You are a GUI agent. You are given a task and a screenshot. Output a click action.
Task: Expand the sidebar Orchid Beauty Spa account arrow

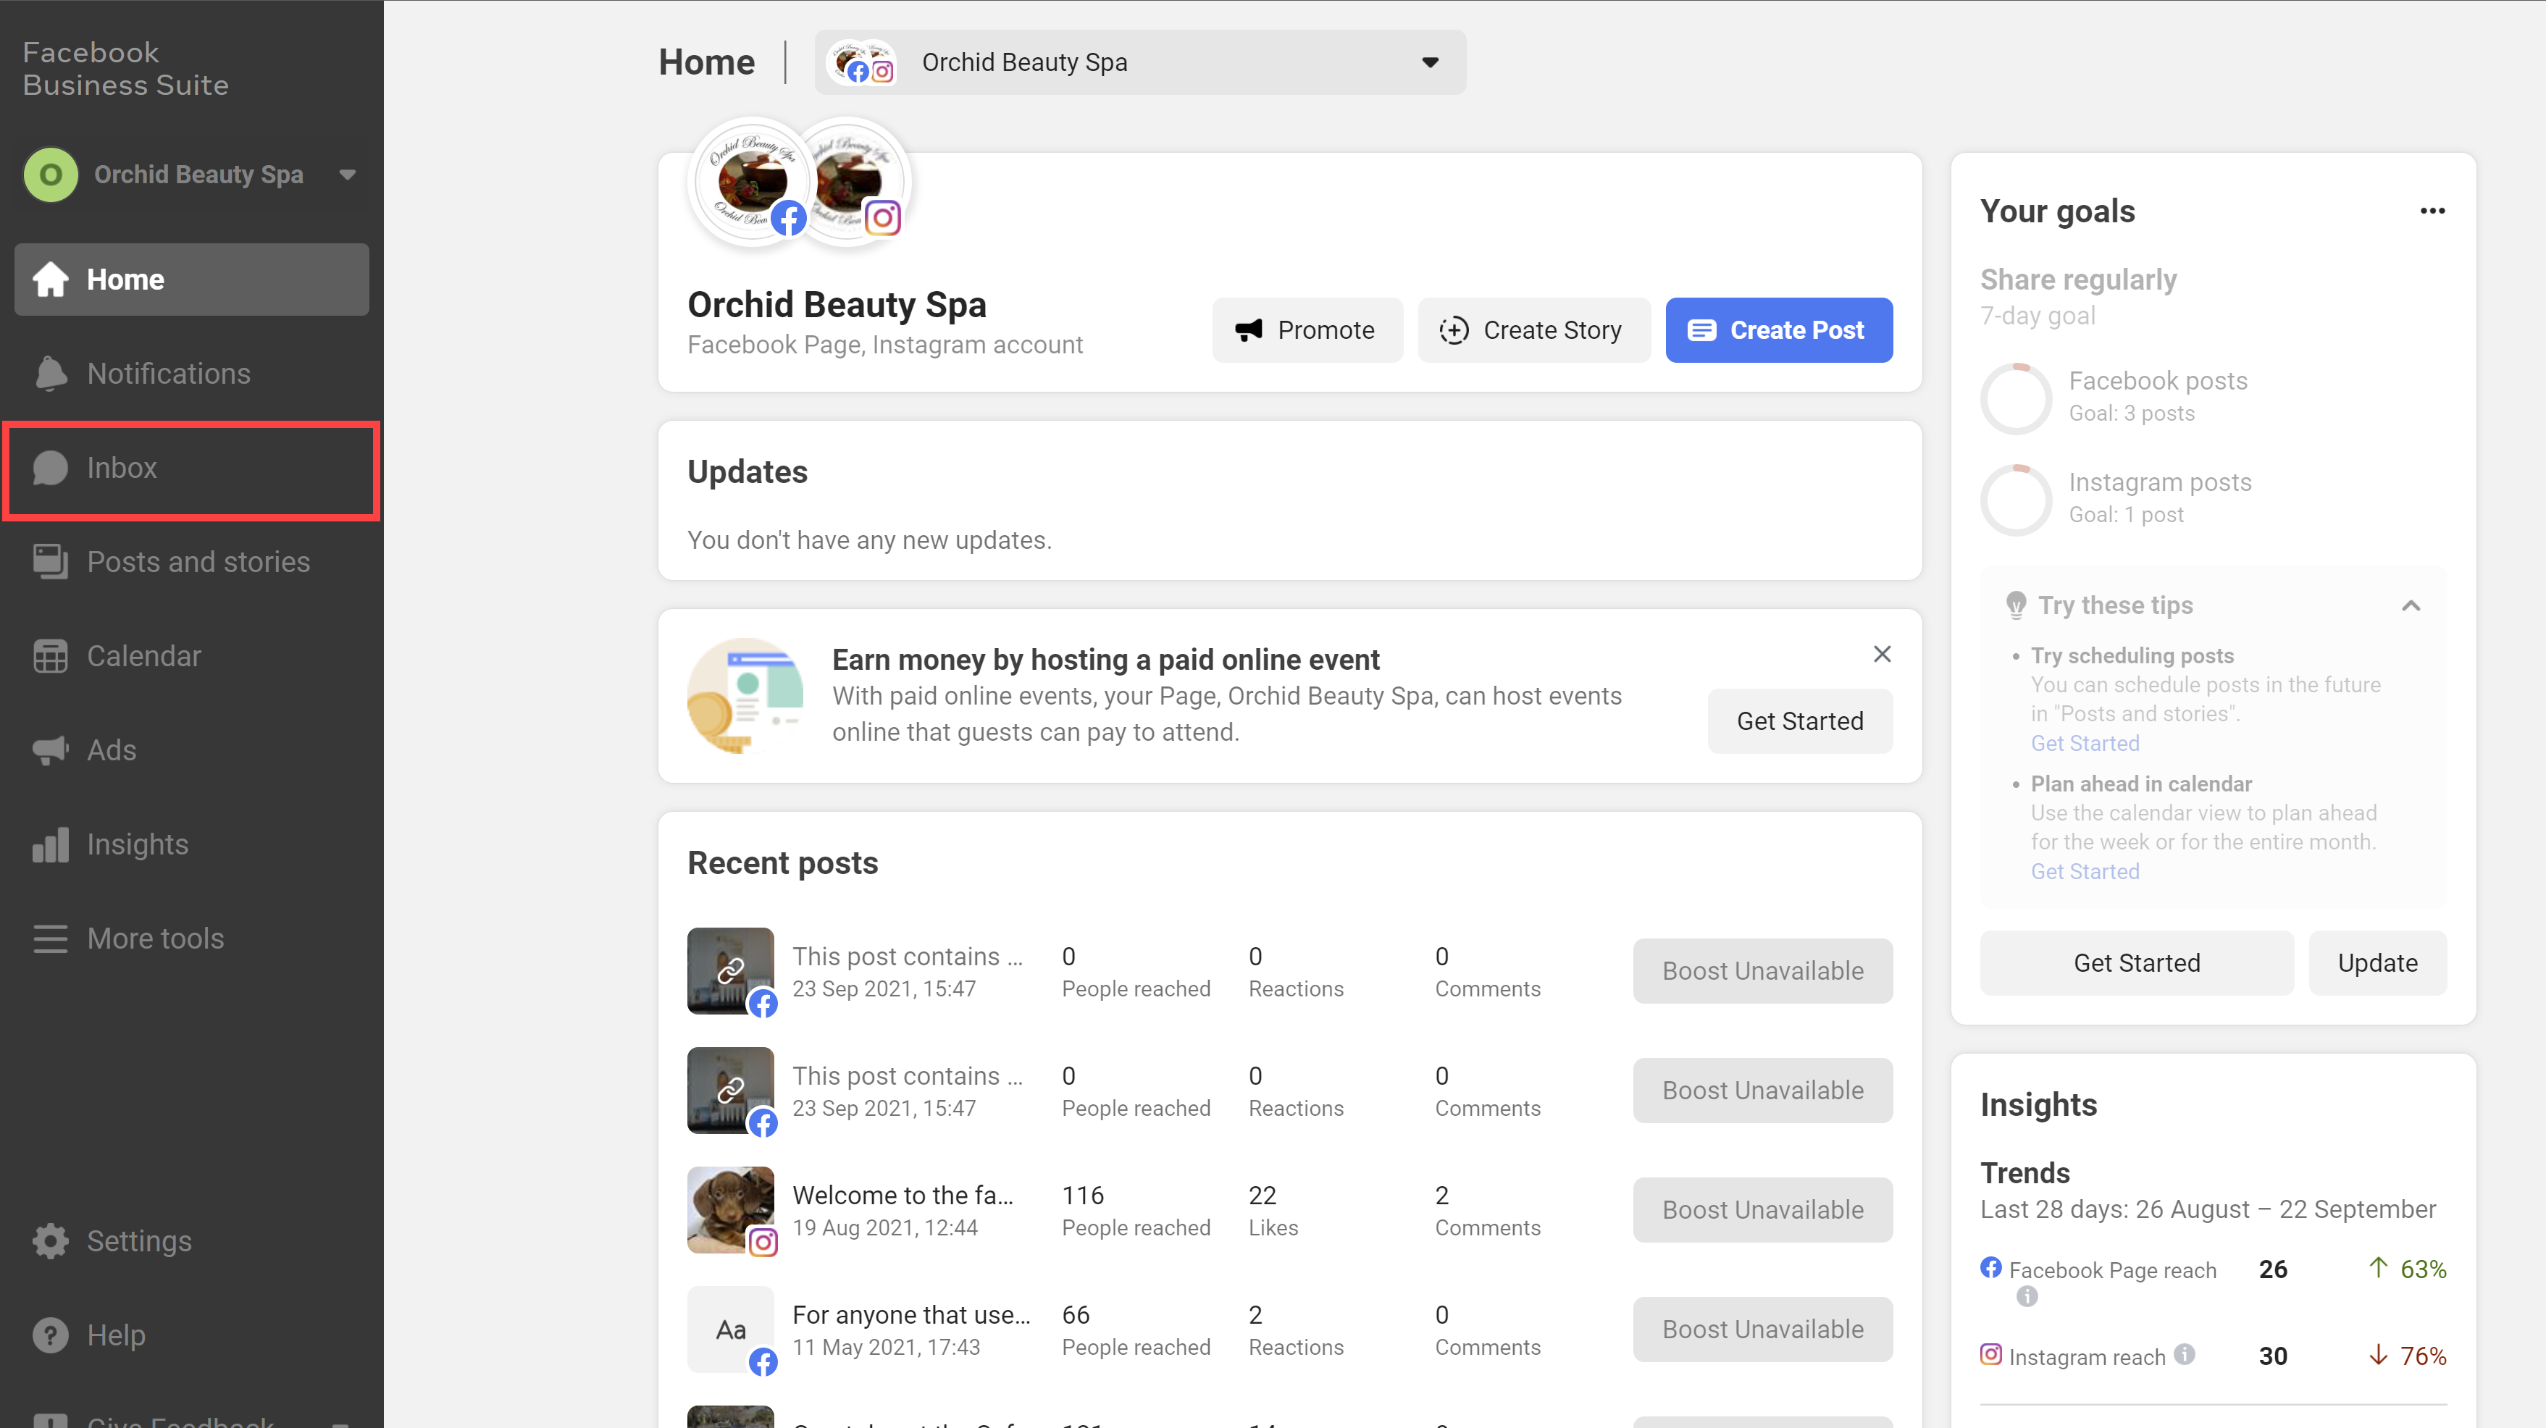347,175
